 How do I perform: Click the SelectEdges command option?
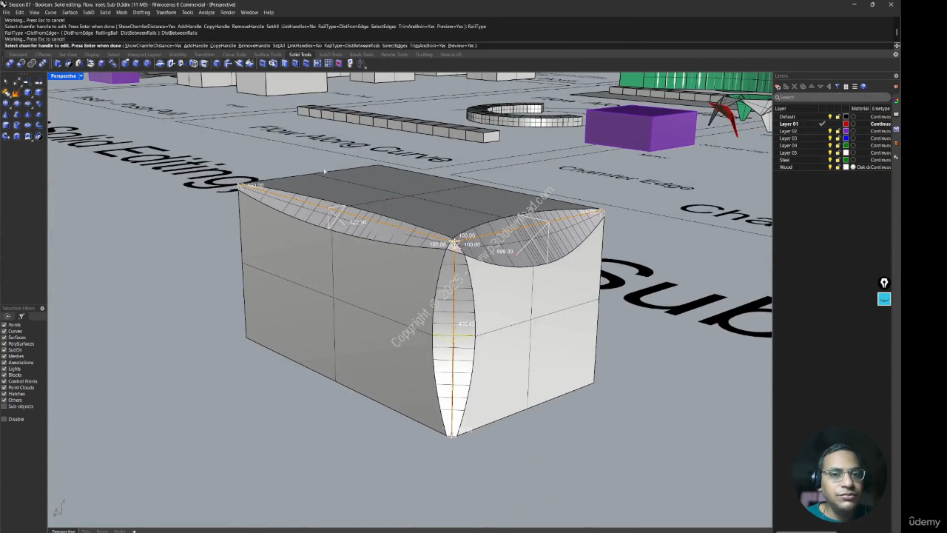[x=394, y=46]
